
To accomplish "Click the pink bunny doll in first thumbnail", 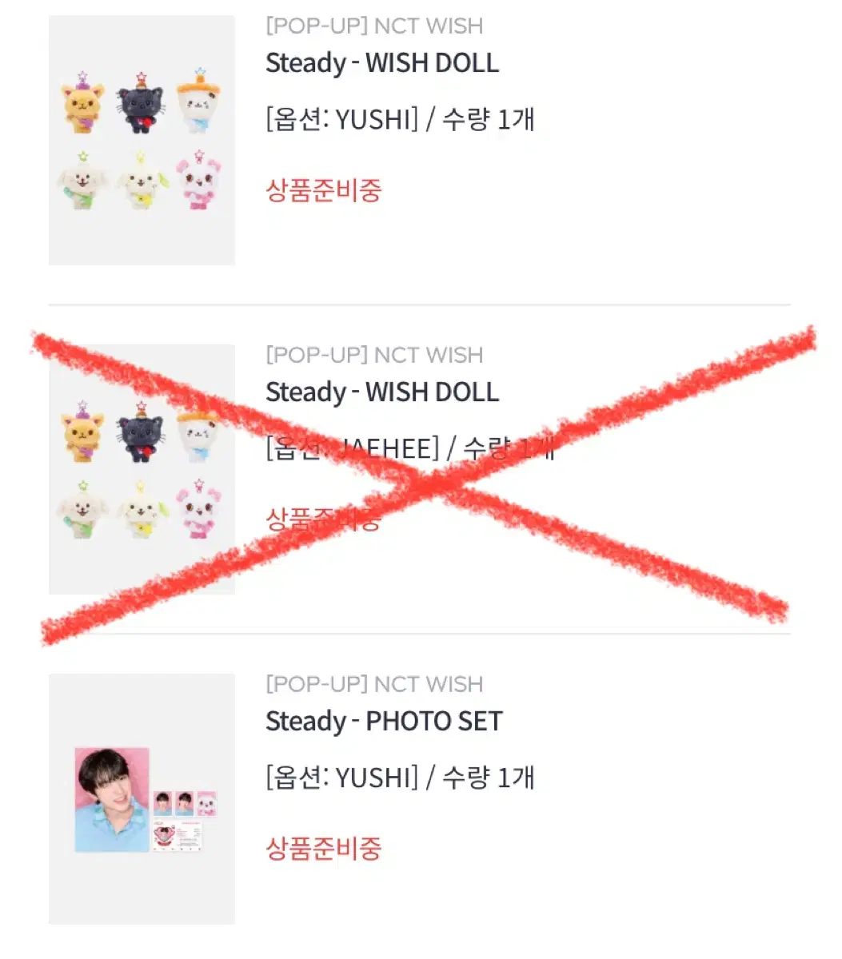I will pyautogui.click(x=197, y=182).
